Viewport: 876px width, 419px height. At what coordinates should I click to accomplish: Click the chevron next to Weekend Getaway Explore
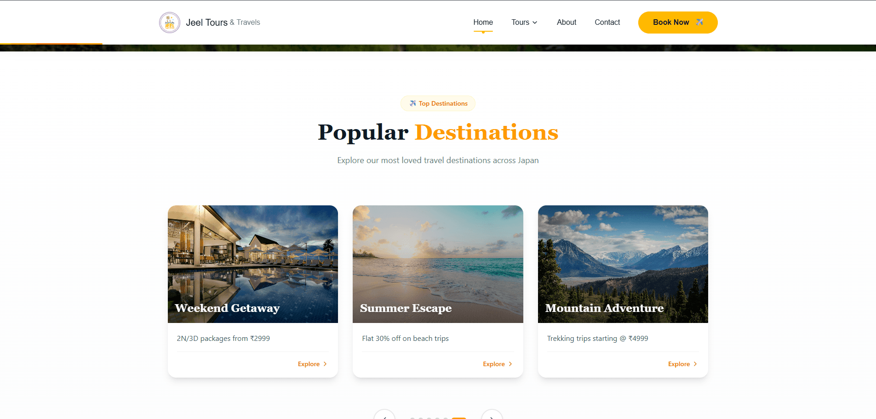[x=325, y=364]
